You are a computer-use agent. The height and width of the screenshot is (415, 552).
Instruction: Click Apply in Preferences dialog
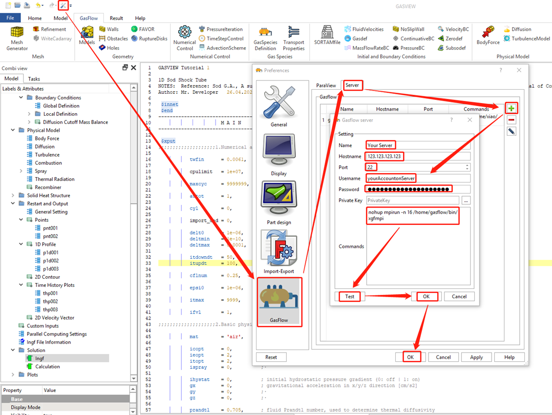click(476, 357)
